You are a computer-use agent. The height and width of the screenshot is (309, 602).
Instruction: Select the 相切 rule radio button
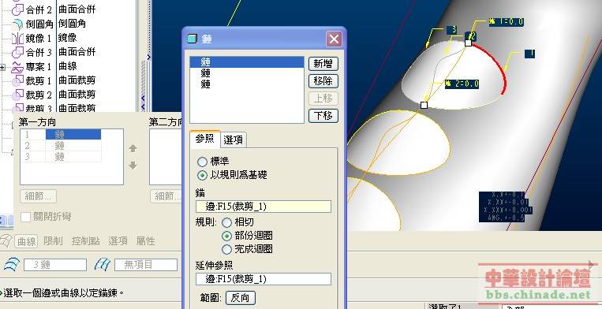pos(227,222)
